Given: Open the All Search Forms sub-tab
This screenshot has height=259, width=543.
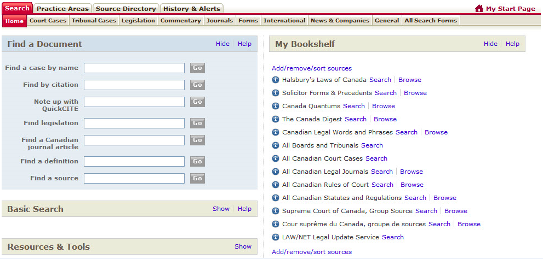Looking at the screenshot, I should (431, 21).
